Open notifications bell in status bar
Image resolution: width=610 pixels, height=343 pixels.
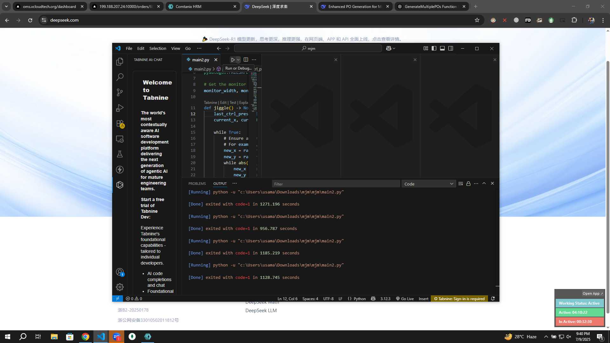493,299
